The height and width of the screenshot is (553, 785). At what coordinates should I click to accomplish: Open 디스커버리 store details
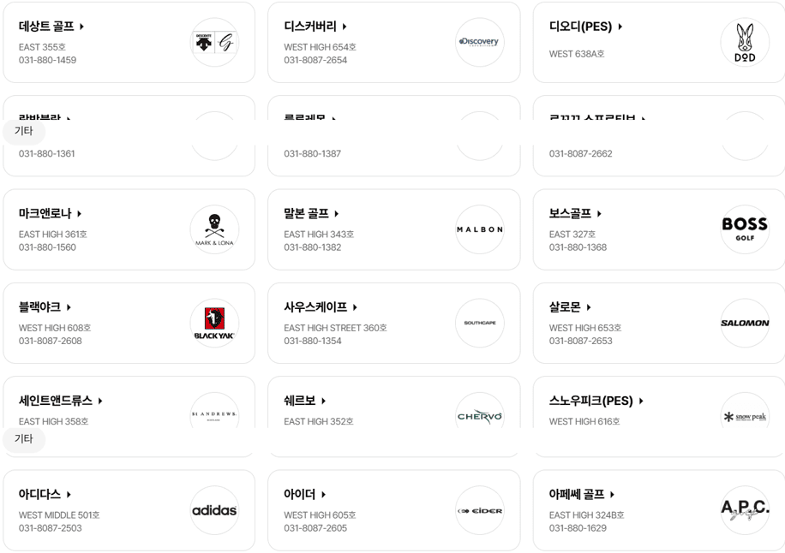(x=315, y=26)
